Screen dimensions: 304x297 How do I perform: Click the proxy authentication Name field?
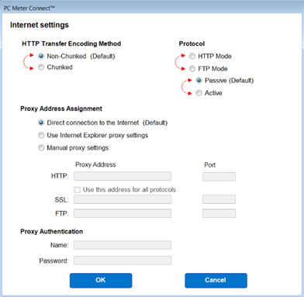coord(123,245)
